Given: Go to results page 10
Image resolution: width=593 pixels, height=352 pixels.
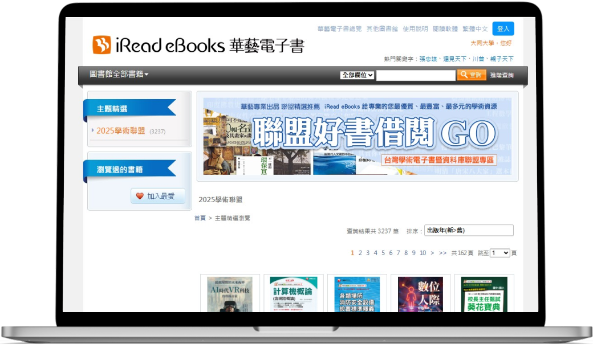Looking at the screenshot, I should [423, 253].
